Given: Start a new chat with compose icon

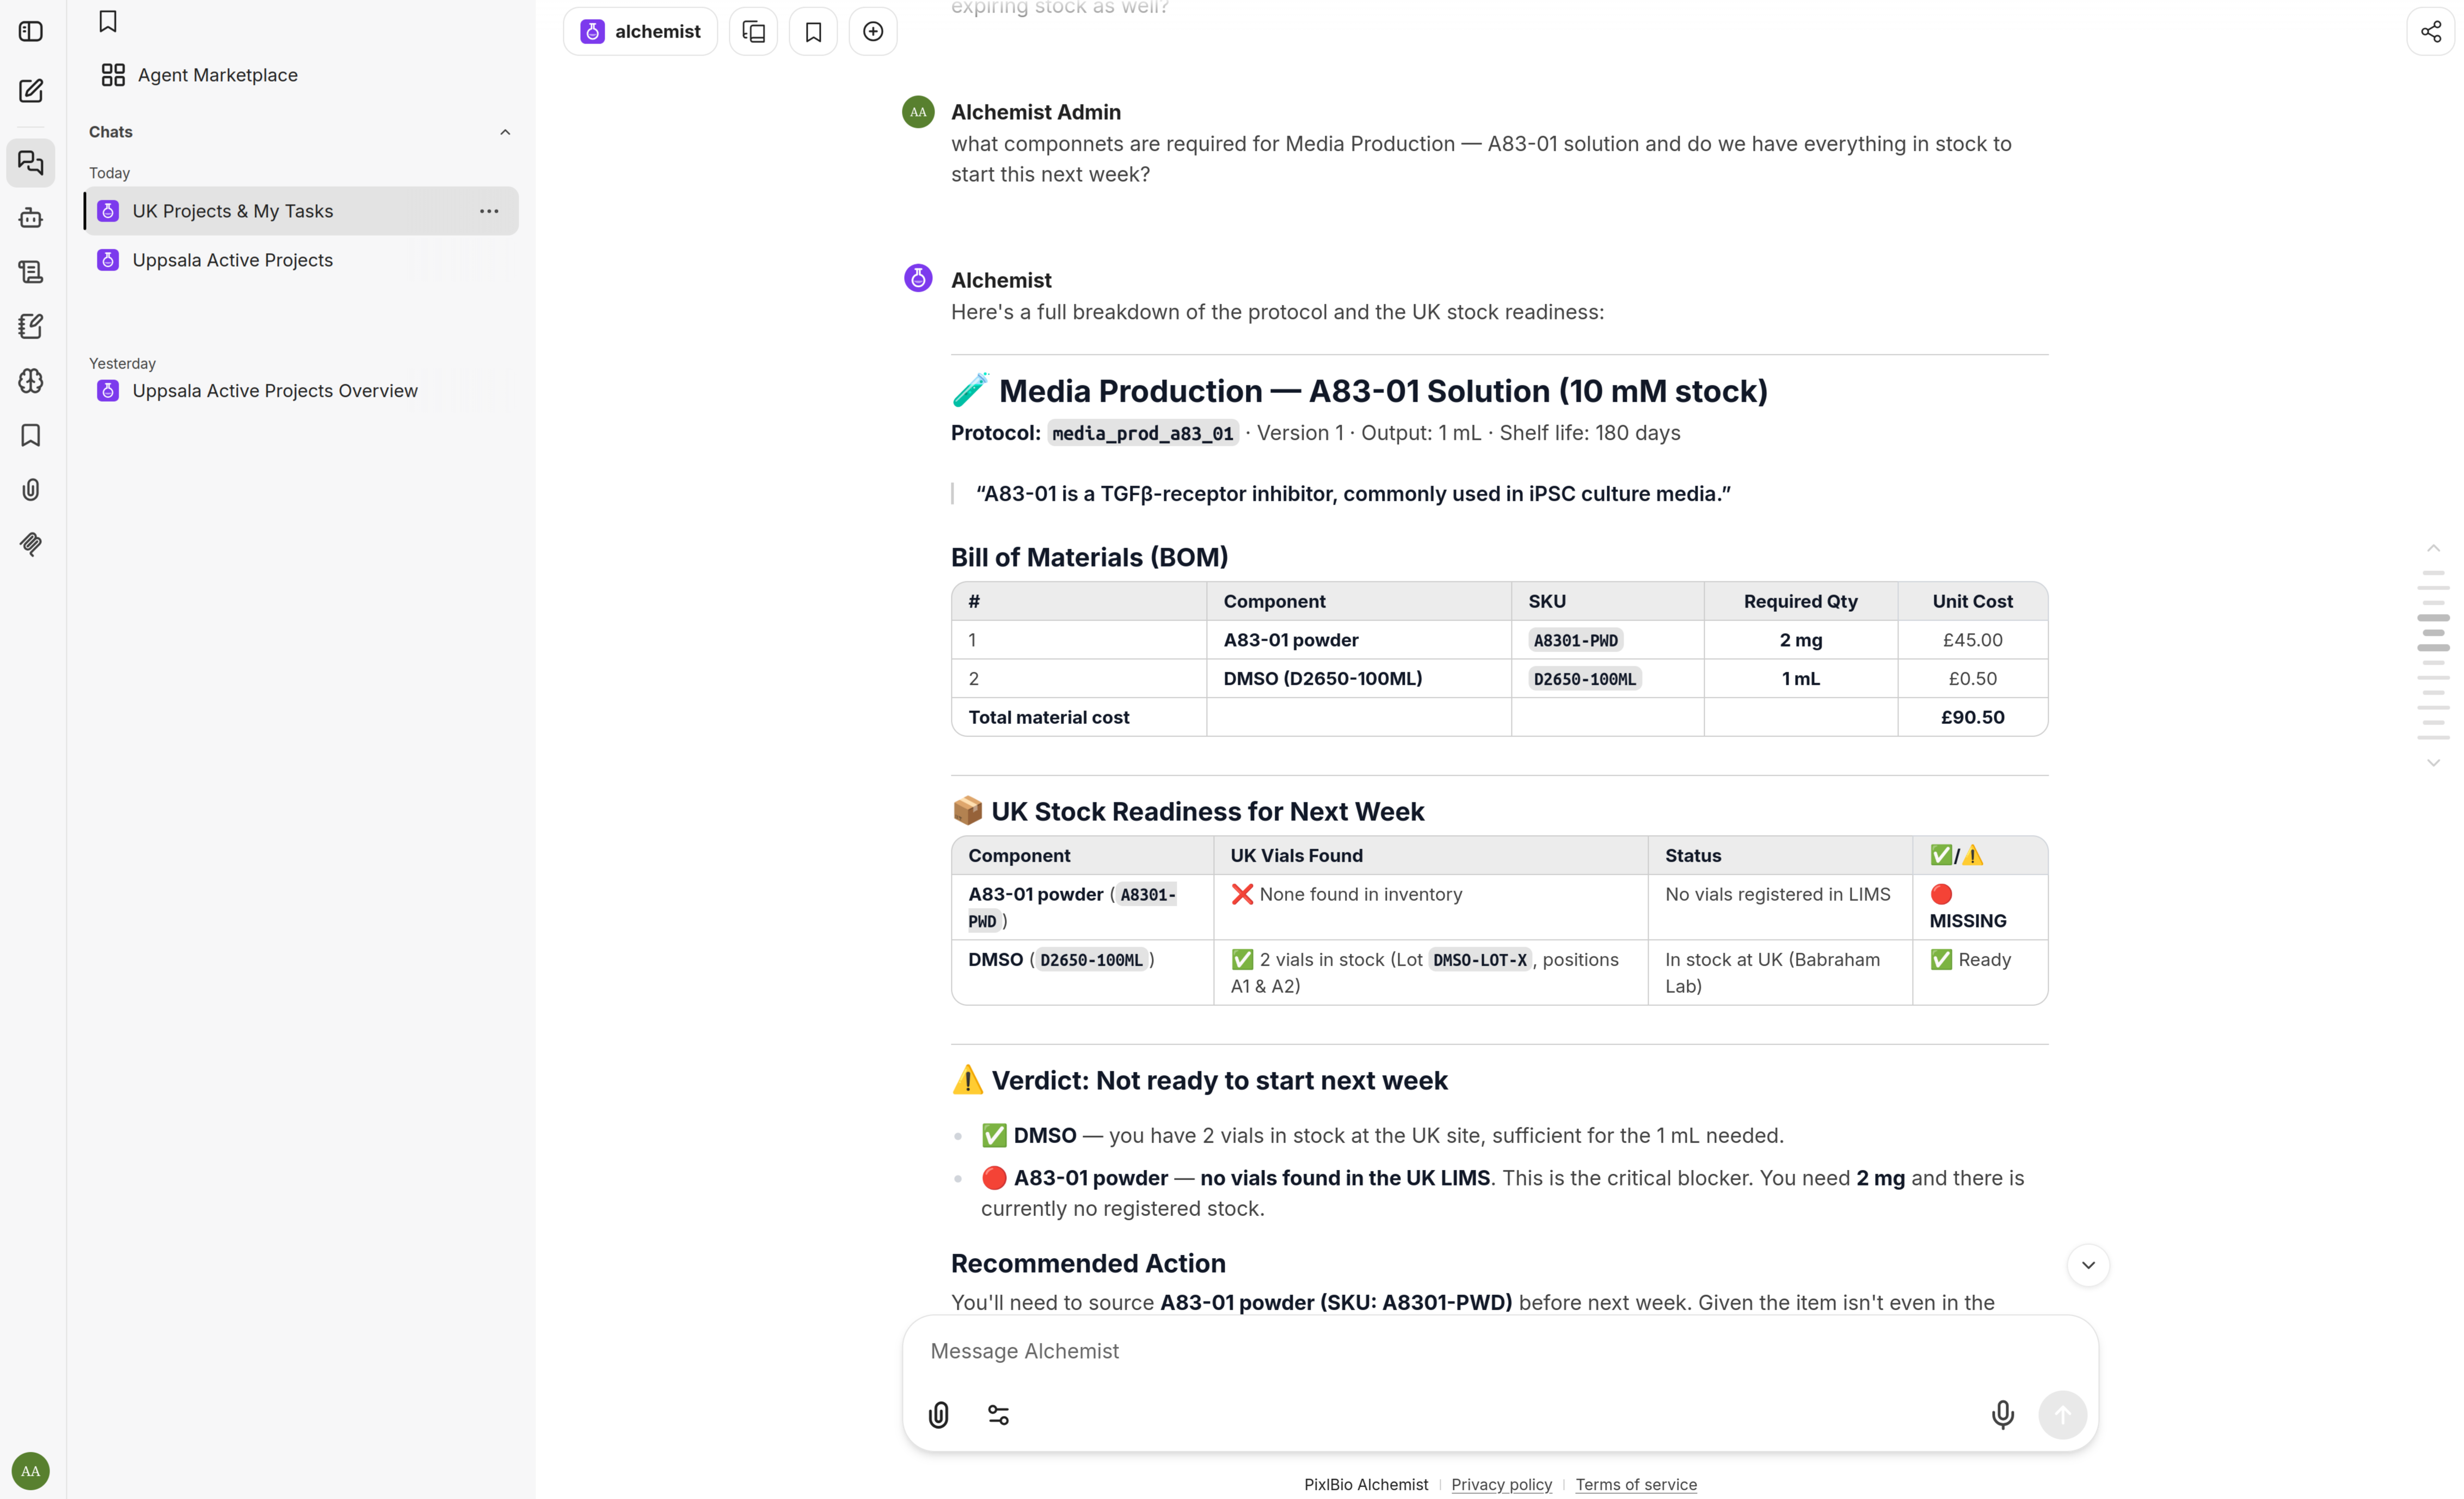Looking at the screenshot, I should pos(31,91).
